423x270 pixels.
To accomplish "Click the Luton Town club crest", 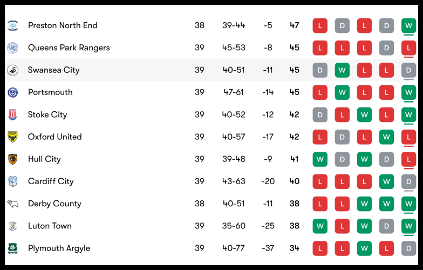I will 12,226.
